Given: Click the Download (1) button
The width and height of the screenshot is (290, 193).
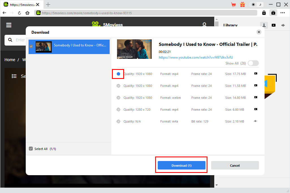Looking at the screenshot, I should [181, 166].
